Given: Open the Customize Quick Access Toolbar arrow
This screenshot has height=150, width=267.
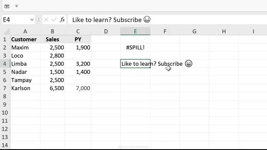Looking at the screenshot, I should (x=17, y=6).
